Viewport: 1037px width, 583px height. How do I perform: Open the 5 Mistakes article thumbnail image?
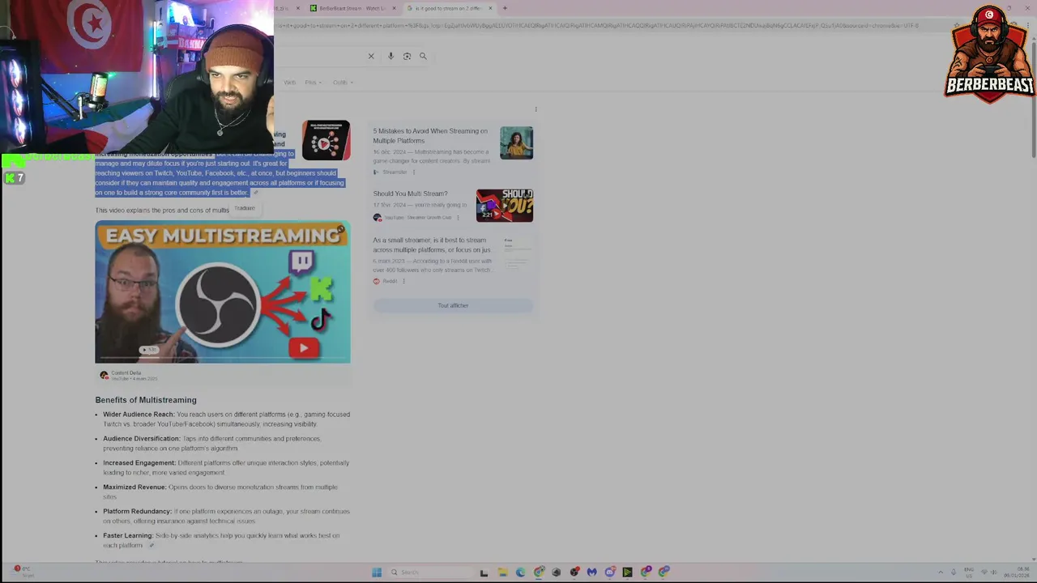coord(516,143)
